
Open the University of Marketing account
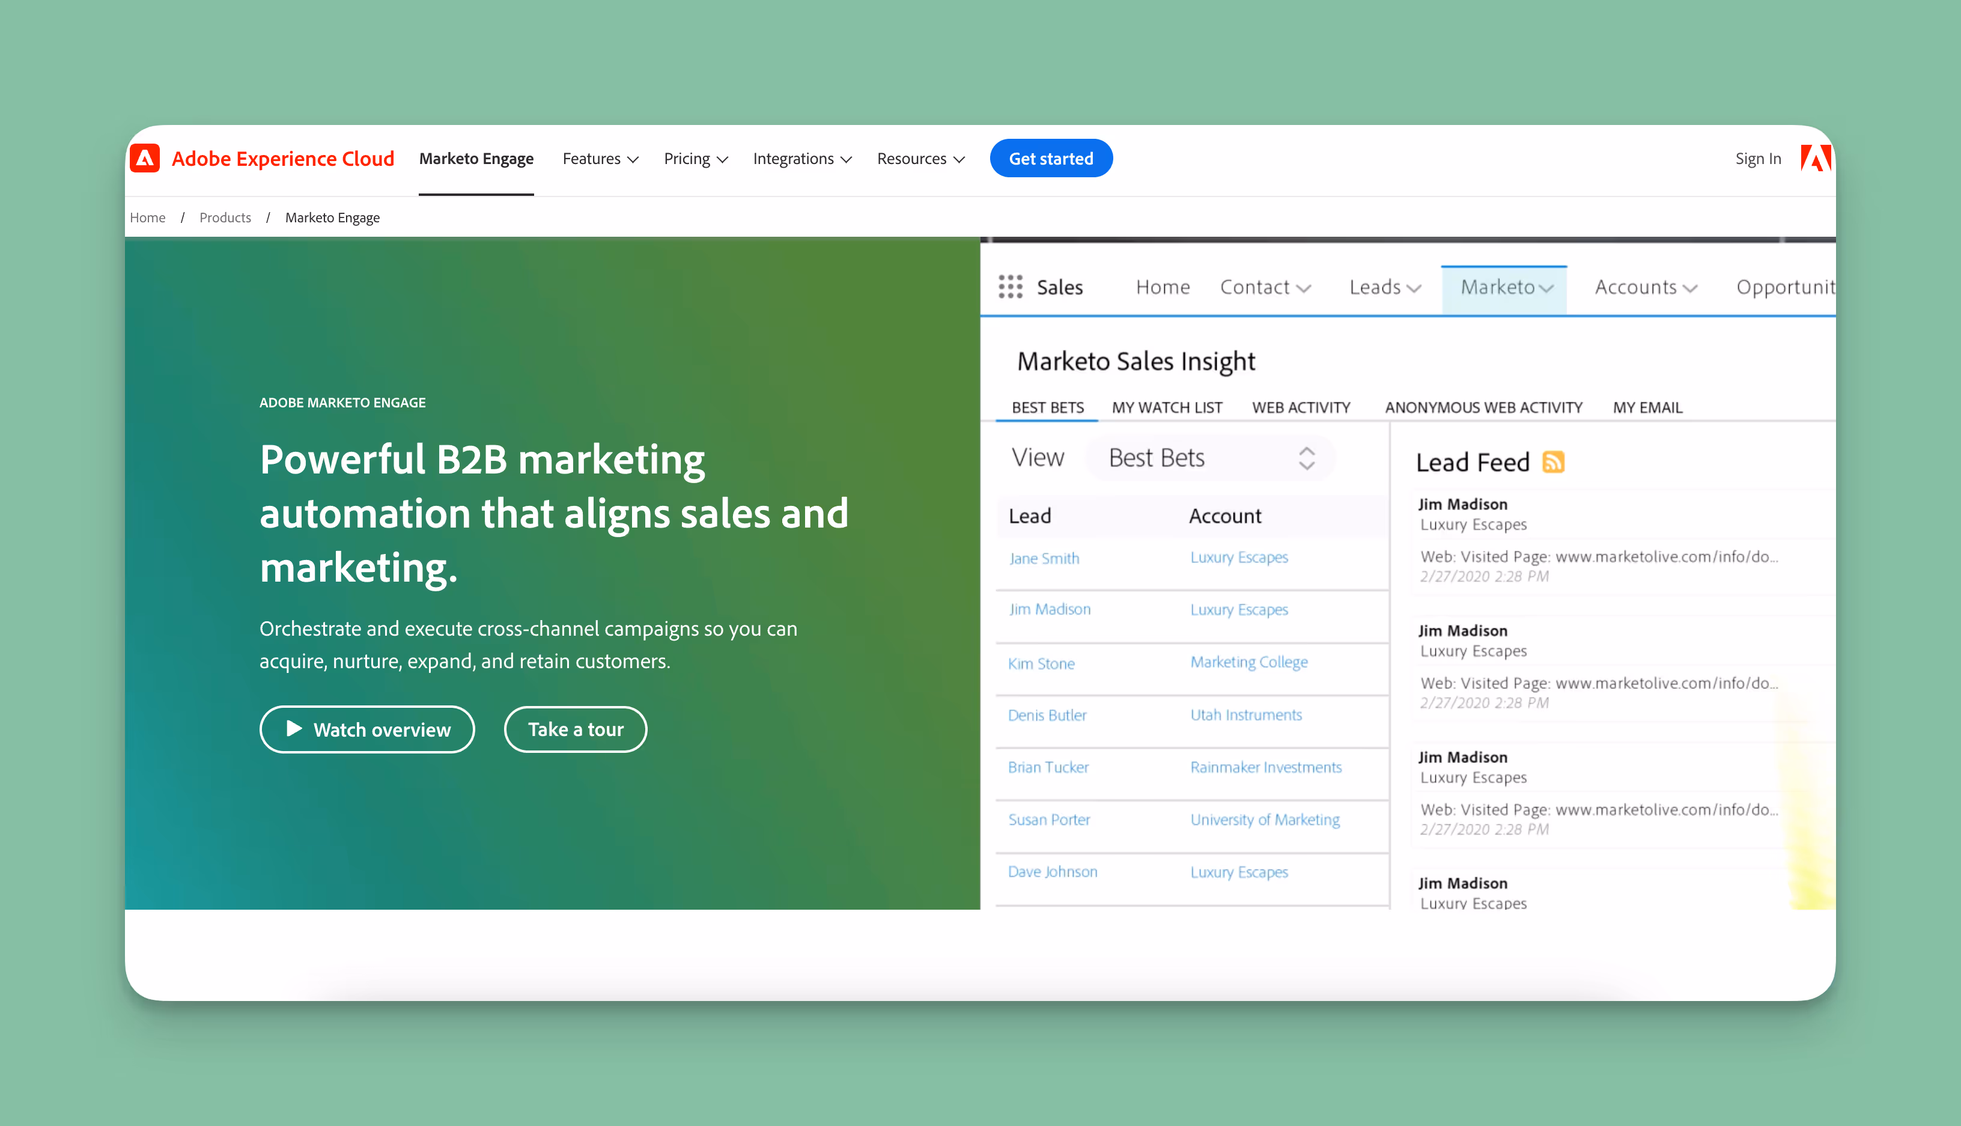(1265, 819)
